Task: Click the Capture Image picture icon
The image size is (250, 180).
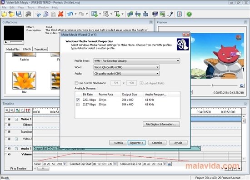Action: coord(162,14)
